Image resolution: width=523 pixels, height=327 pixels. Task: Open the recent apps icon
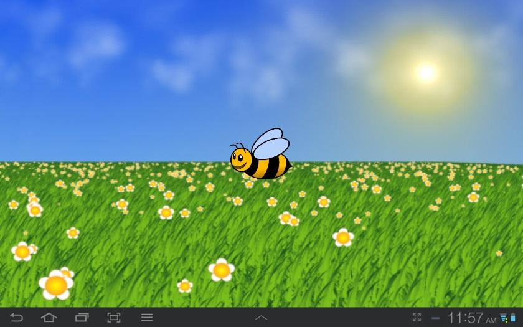tap(82, 317)
